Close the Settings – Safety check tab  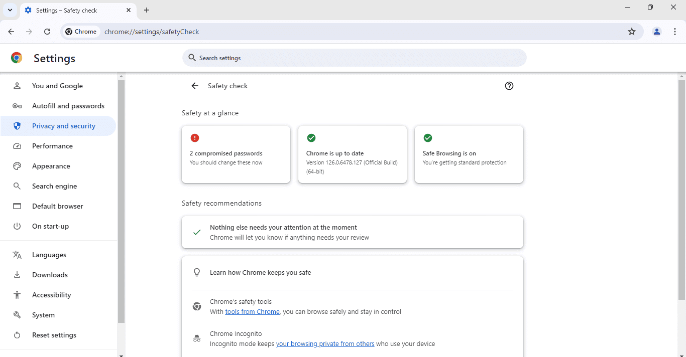click(129, 10)
